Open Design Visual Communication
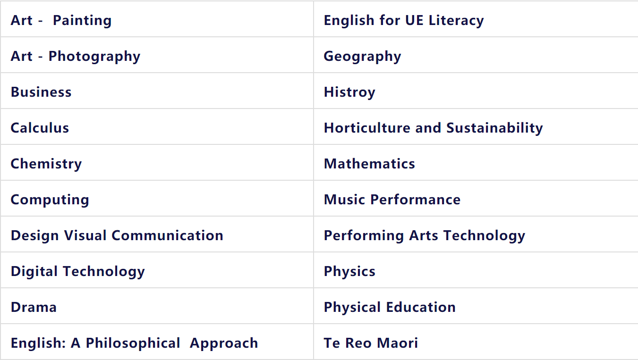Image resolution: width=638 pixels, height=360 pixels. pyautogui.click(x=117, y=235)
